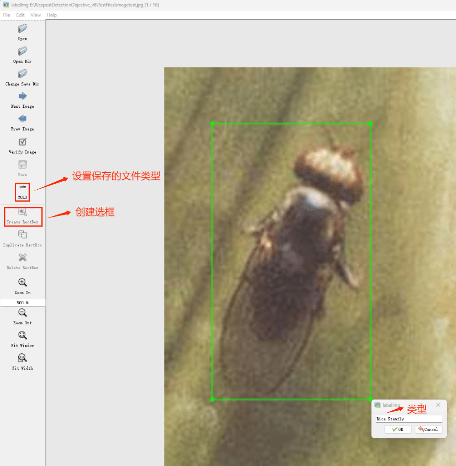Click the Verify Image checkmark icon
The height and width of the screenshot is (466, 456).
23,142
